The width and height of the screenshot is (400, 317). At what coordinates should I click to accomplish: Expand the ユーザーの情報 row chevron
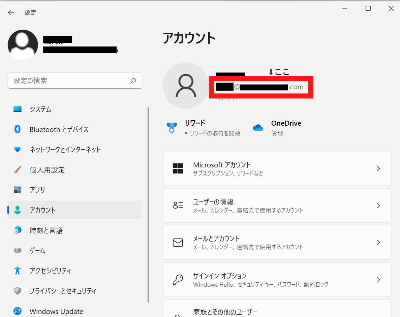tap(378, 205)
